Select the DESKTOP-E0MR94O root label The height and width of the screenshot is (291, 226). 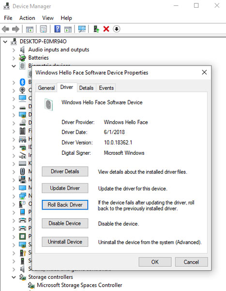(x=43, y=41)
